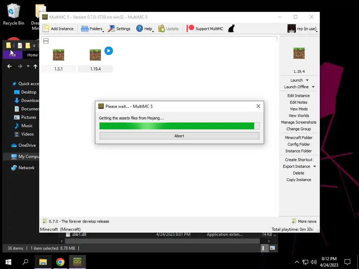Open Recycle Bin on desktop
Viewport: 359px width, 269px height.
click(14, 14)
